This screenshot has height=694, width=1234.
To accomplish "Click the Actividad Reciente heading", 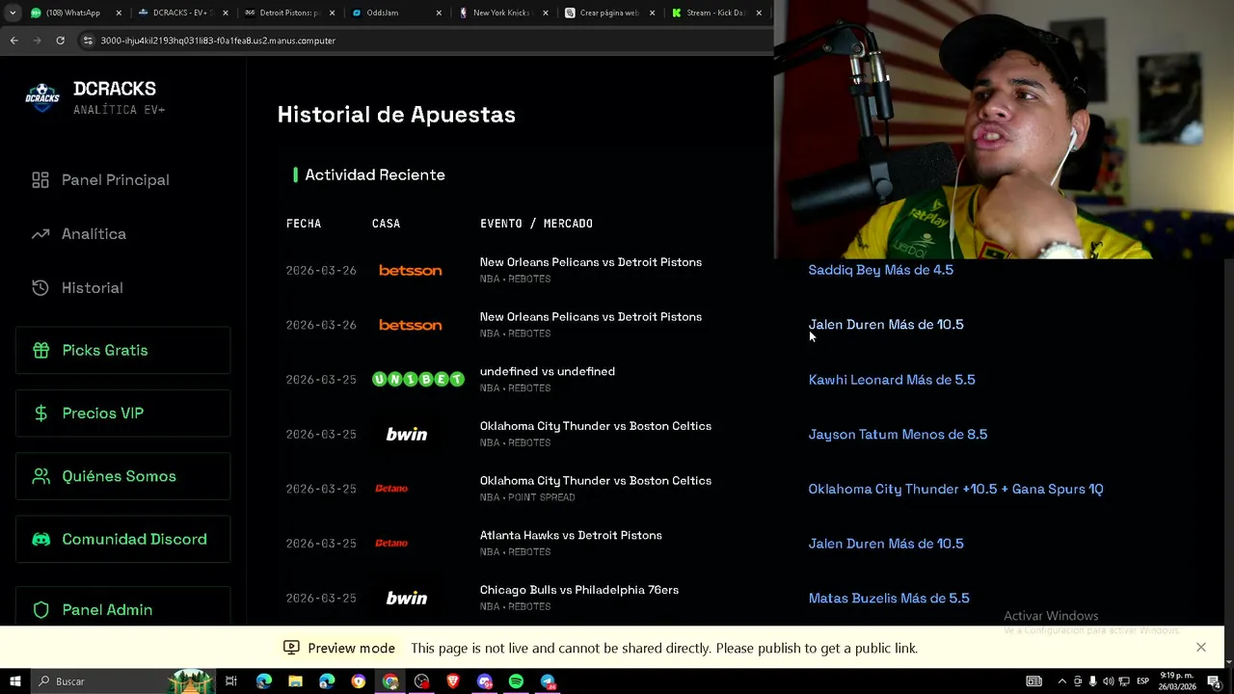I will 375,174.
